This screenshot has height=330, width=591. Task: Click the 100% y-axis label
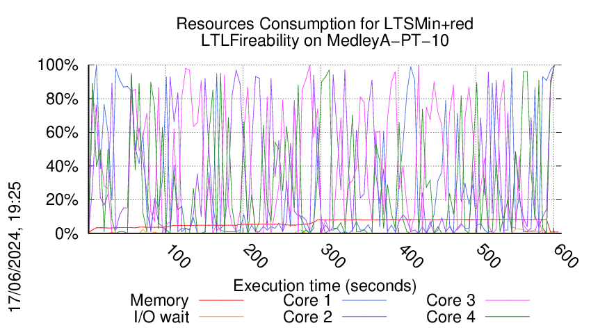(x=58, y=65)
